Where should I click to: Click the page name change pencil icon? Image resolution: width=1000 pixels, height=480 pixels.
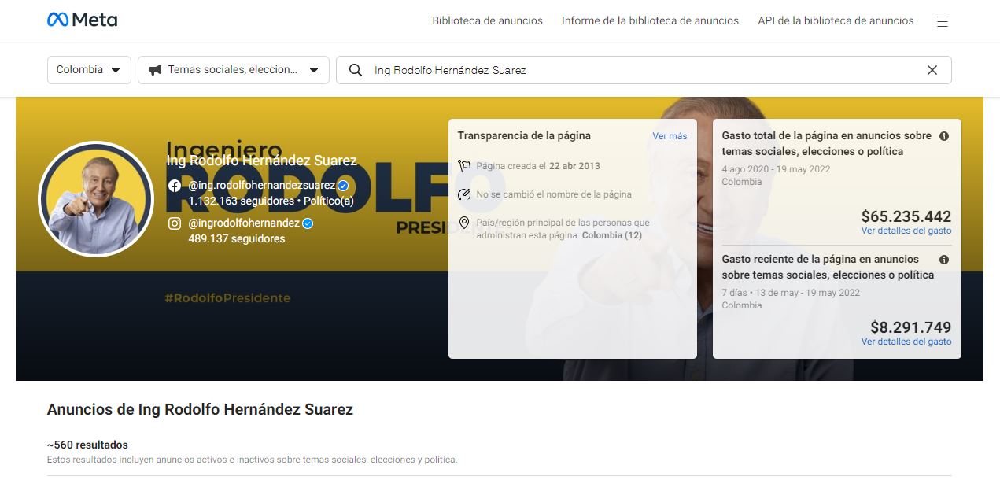pos(464,194)
